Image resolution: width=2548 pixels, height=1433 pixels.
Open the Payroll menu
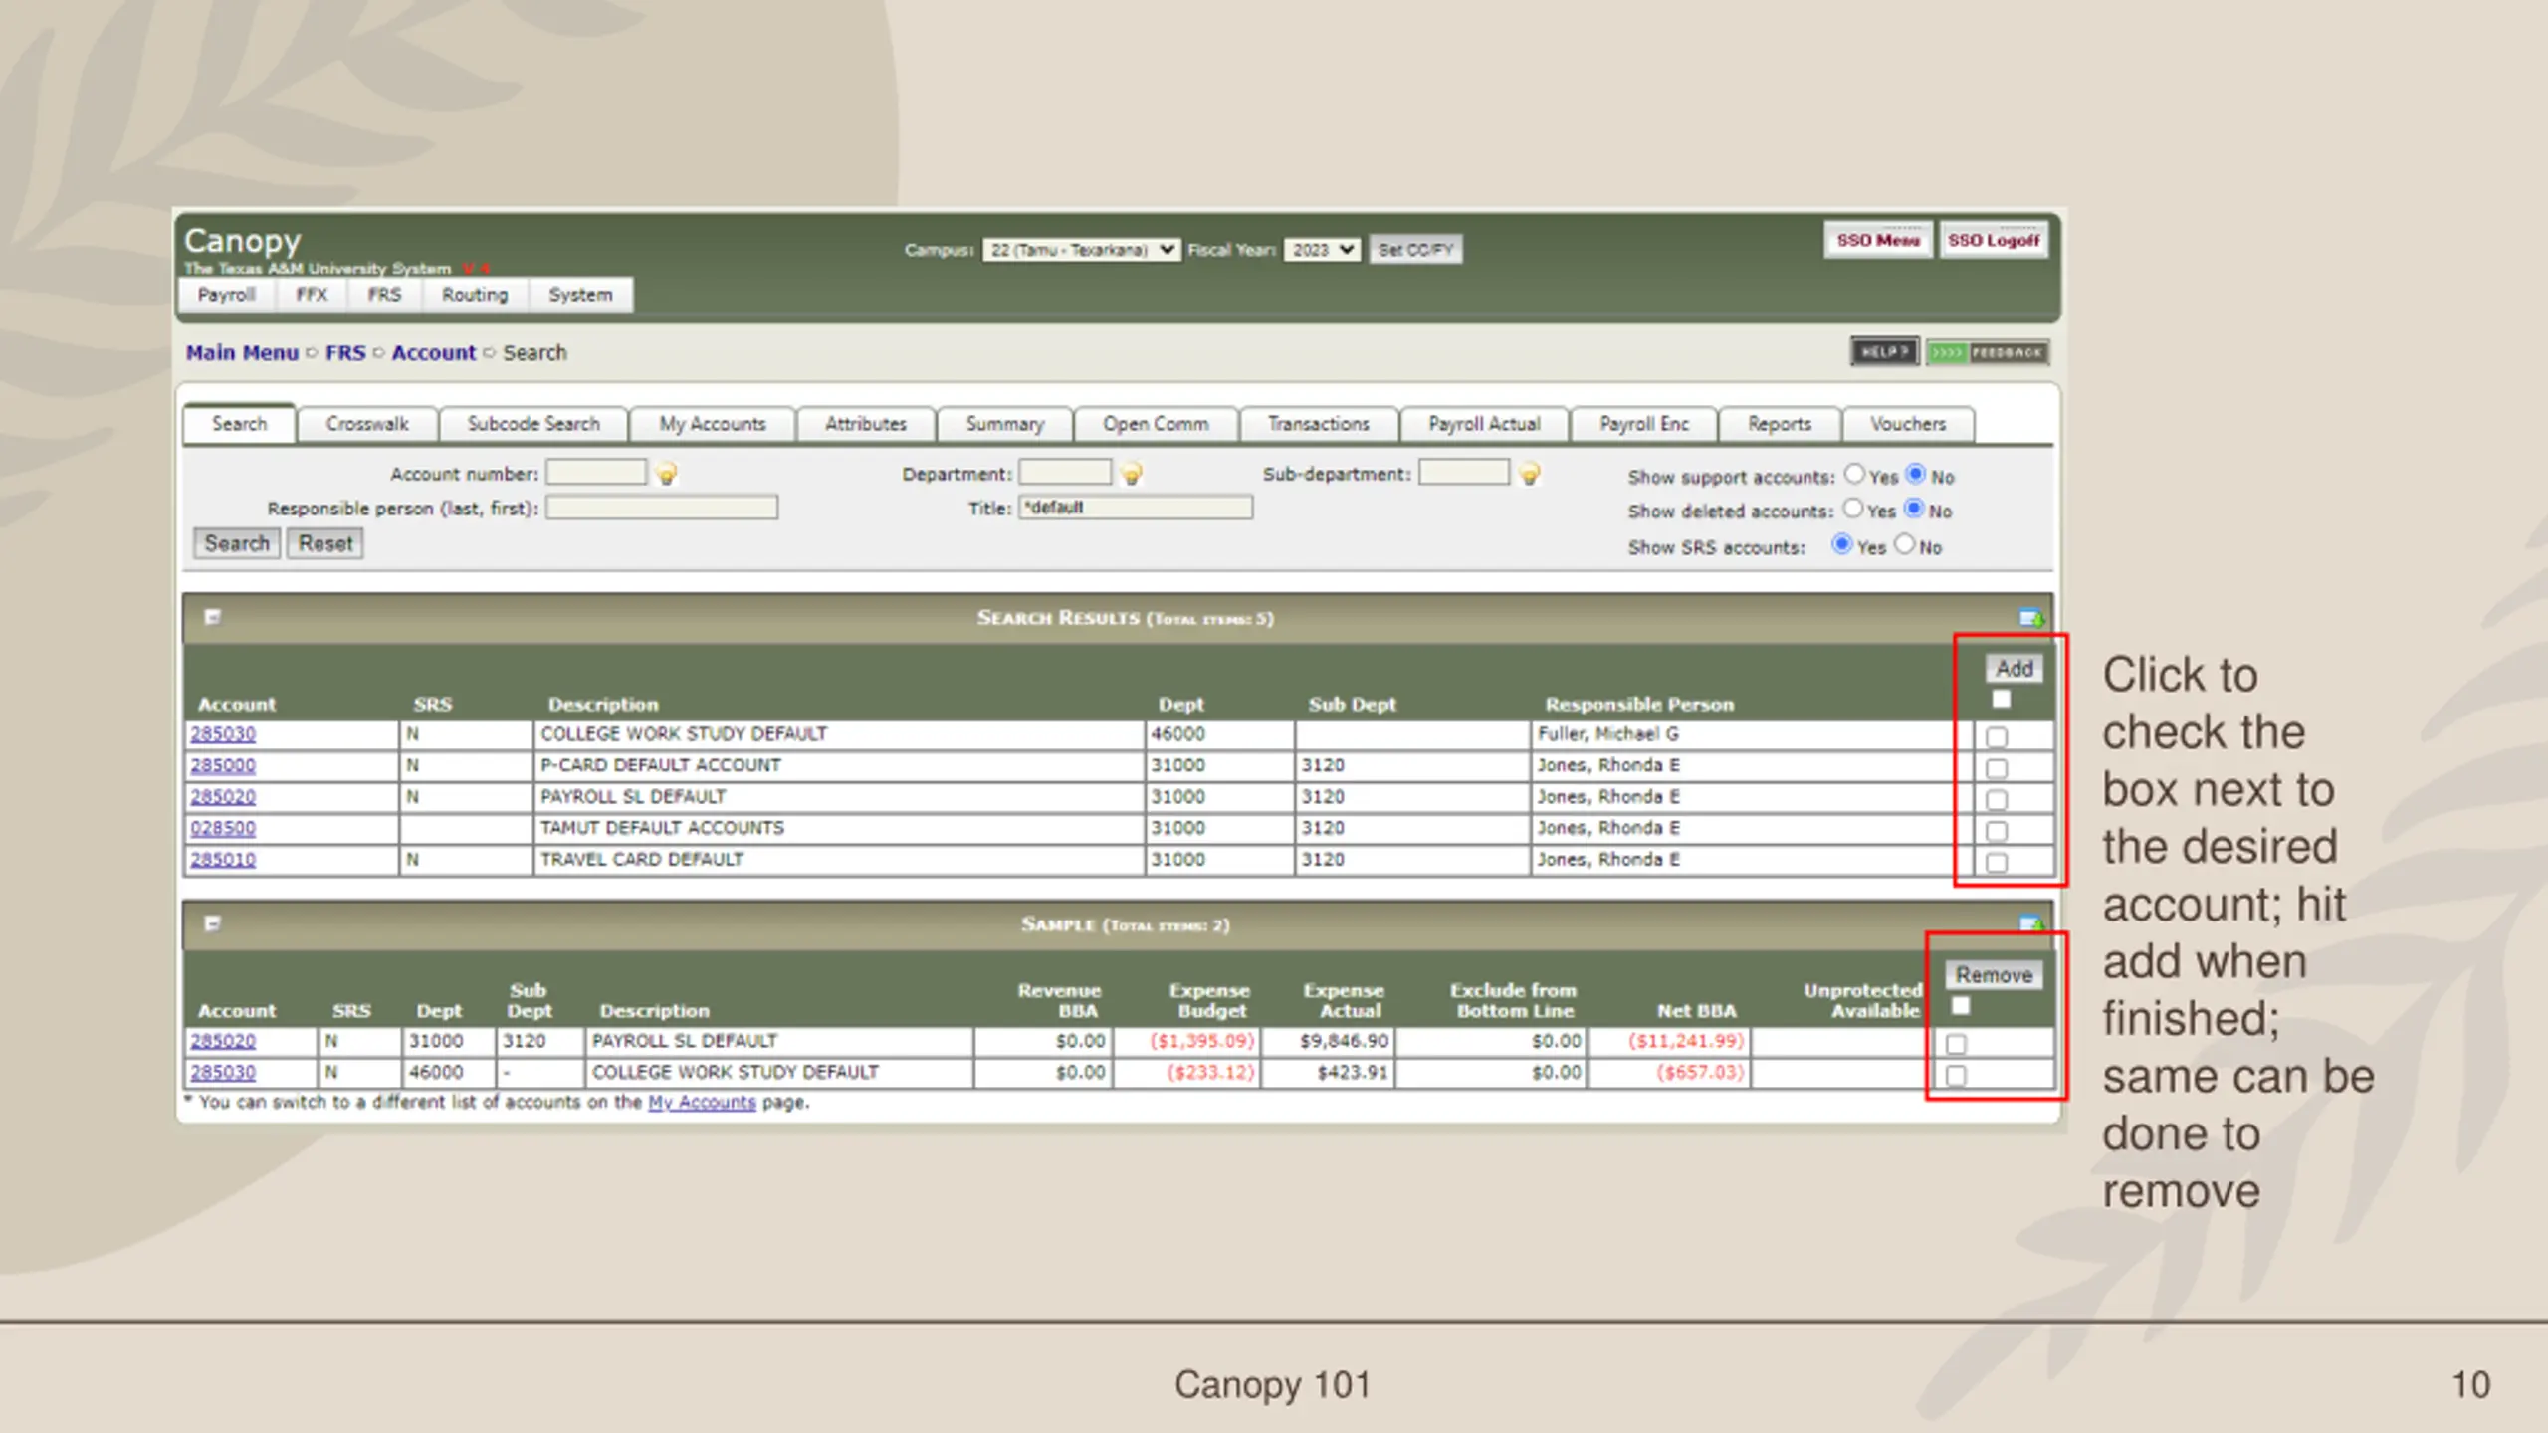pyautogui.click(x=226, y=295)
